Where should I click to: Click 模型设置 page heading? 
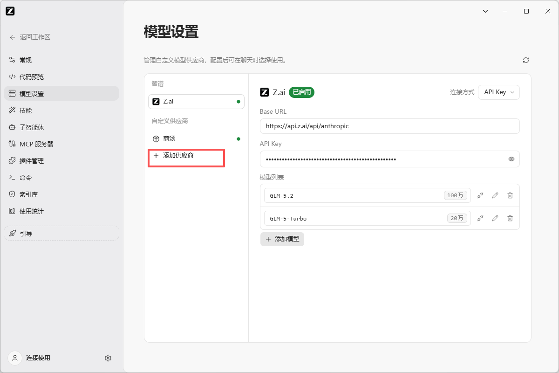171,32
